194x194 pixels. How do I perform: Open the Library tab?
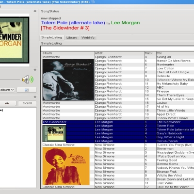tap(71, 38)
